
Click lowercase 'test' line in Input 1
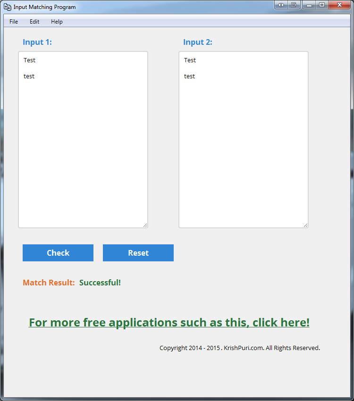coord(29,76)
